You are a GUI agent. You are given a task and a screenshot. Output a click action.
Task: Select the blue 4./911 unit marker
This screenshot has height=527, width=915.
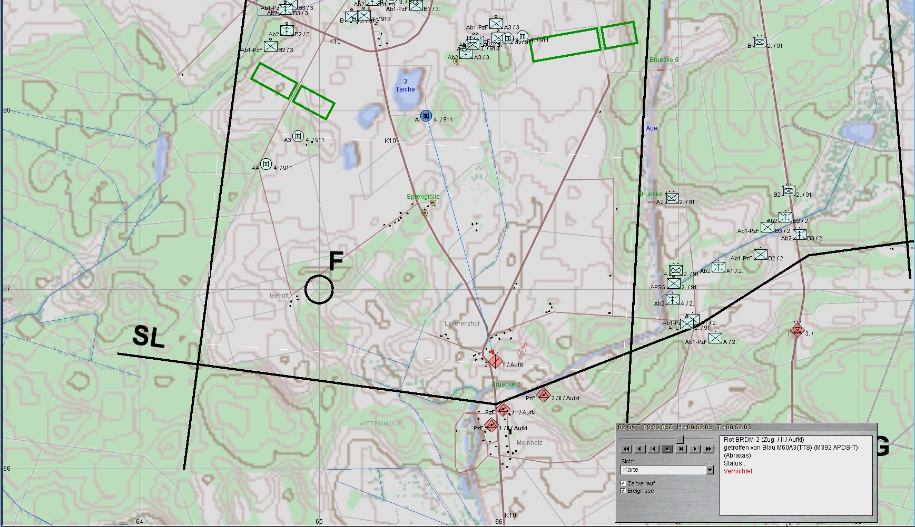(x=426, y=116)
